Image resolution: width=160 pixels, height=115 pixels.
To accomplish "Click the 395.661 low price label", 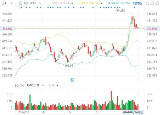I will click(69, 66).
